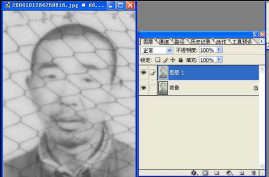Switch to the 图层 tab
This screenshot has height=177, width=269.
[x=148, y=42]
